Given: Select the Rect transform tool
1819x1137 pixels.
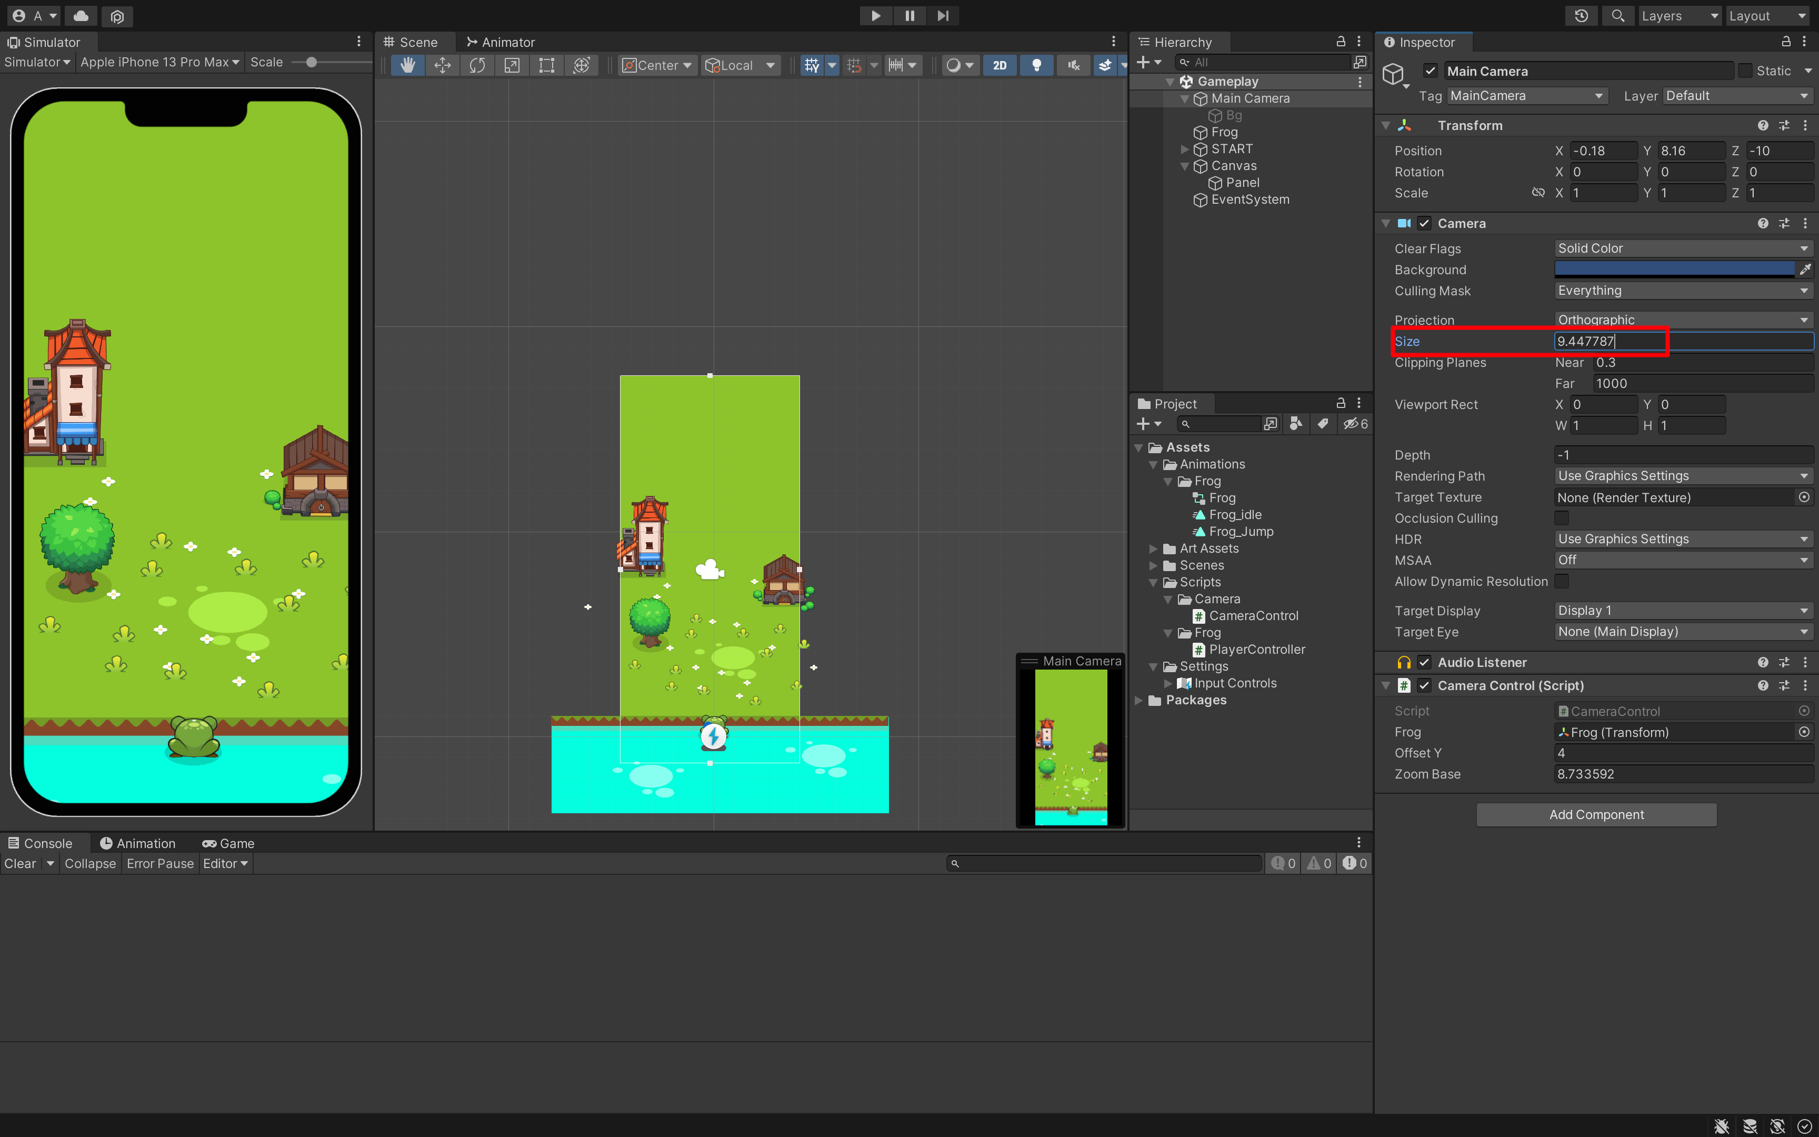Looking at the screenshot, I should (x=546, y=65).
